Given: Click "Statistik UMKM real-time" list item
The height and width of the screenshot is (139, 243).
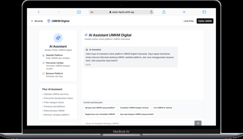Looking at the screenshot, I should pyautogui.click(x=56, y=94).
